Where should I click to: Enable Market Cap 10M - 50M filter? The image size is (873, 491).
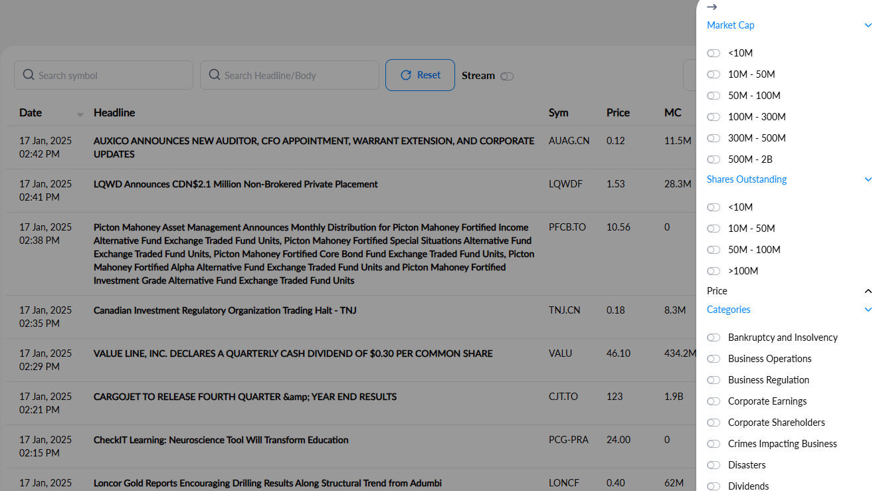point(714,74)
